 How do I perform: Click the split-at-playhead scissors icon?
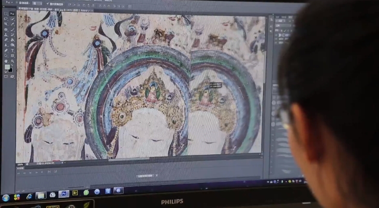(x=49, y=171)
